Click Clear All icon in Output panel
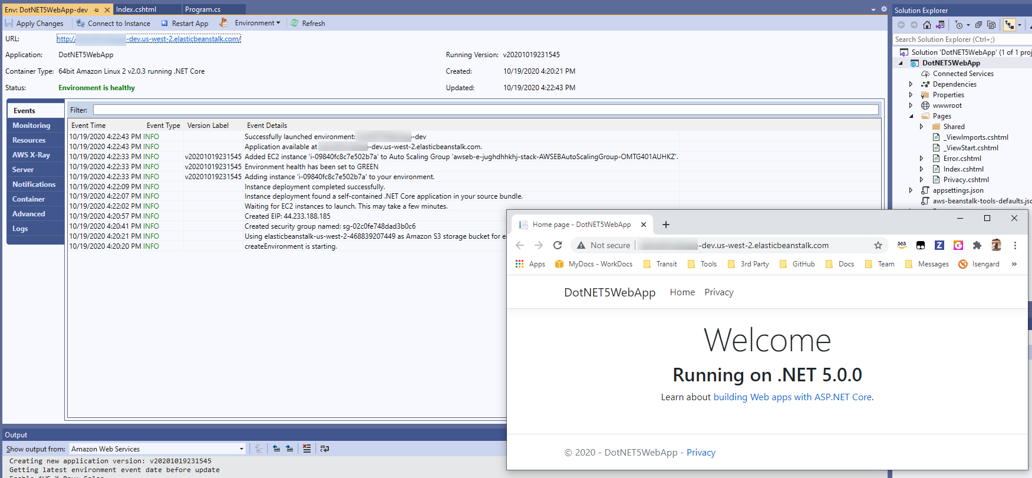This screenshot has height=478, width=1032. point(306,449)
